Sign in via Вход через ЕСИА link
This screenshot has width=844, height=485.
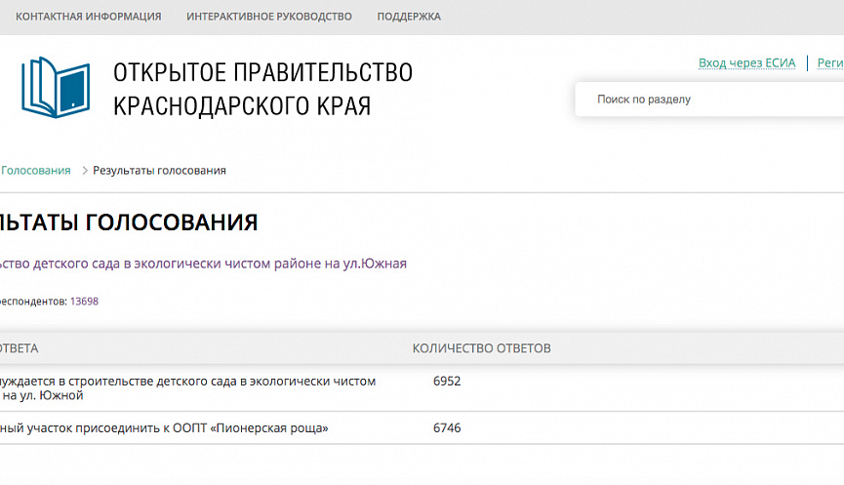[746, 63]
